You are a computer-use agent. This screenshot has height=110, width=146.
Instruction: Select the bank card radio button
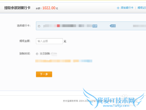39,26
